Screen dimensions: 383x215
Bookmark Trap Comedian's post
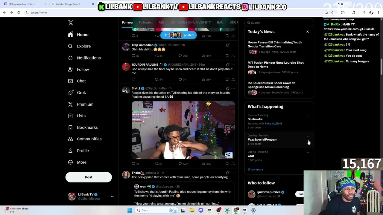pos(227,56)
